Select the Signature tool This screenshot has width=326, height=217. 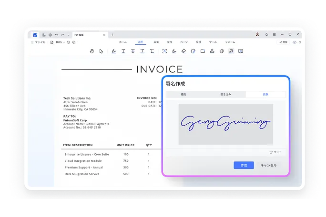pyautogui.click(x=231, y=51)
